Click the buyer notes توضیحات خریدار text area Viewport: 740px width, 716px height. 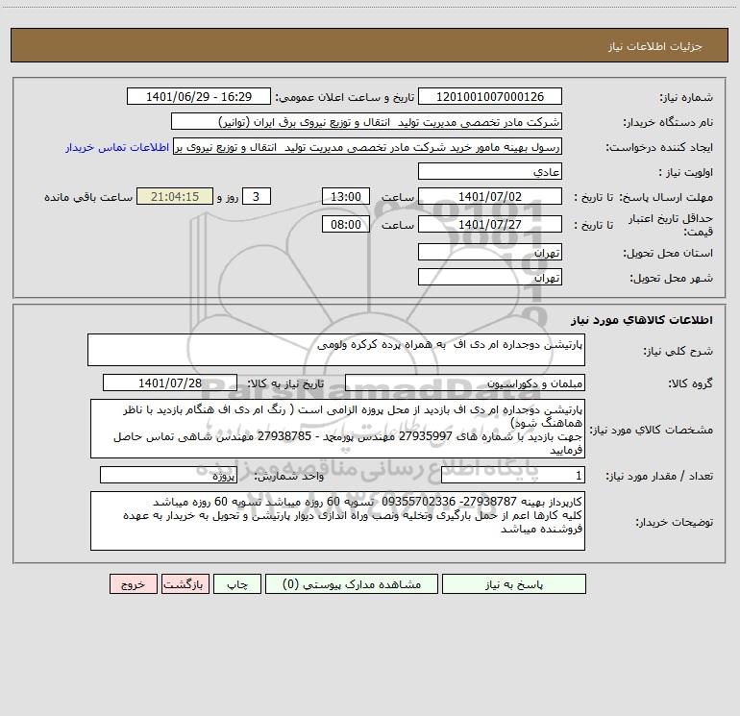[x=337, y=521]
